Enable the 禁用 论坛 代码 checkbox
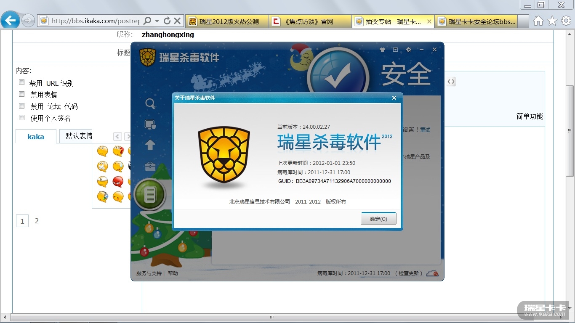575x323 pixels. click(x=21, y=106)
